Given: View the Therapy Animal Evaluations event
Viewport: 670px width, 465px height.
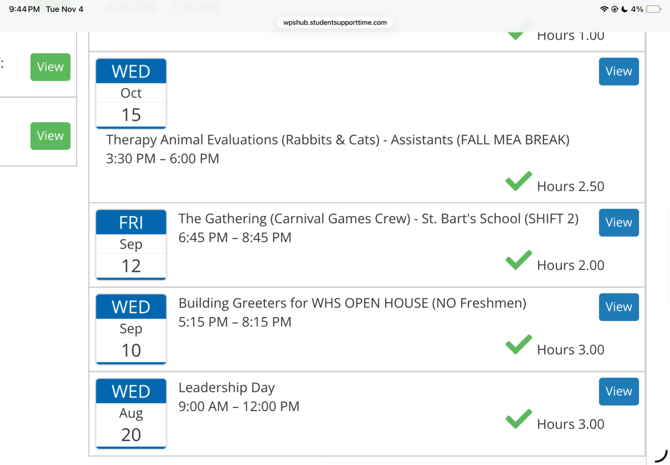Looking at the screenshot, I should pos(619,72).
